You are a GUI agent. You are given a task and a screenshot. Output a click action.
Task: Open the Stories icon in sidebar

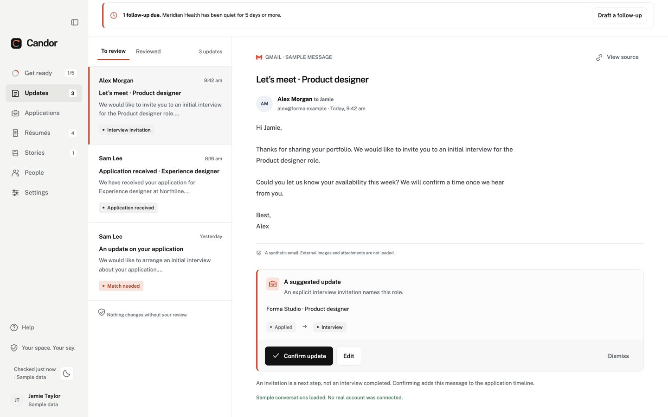pos(15,153)
